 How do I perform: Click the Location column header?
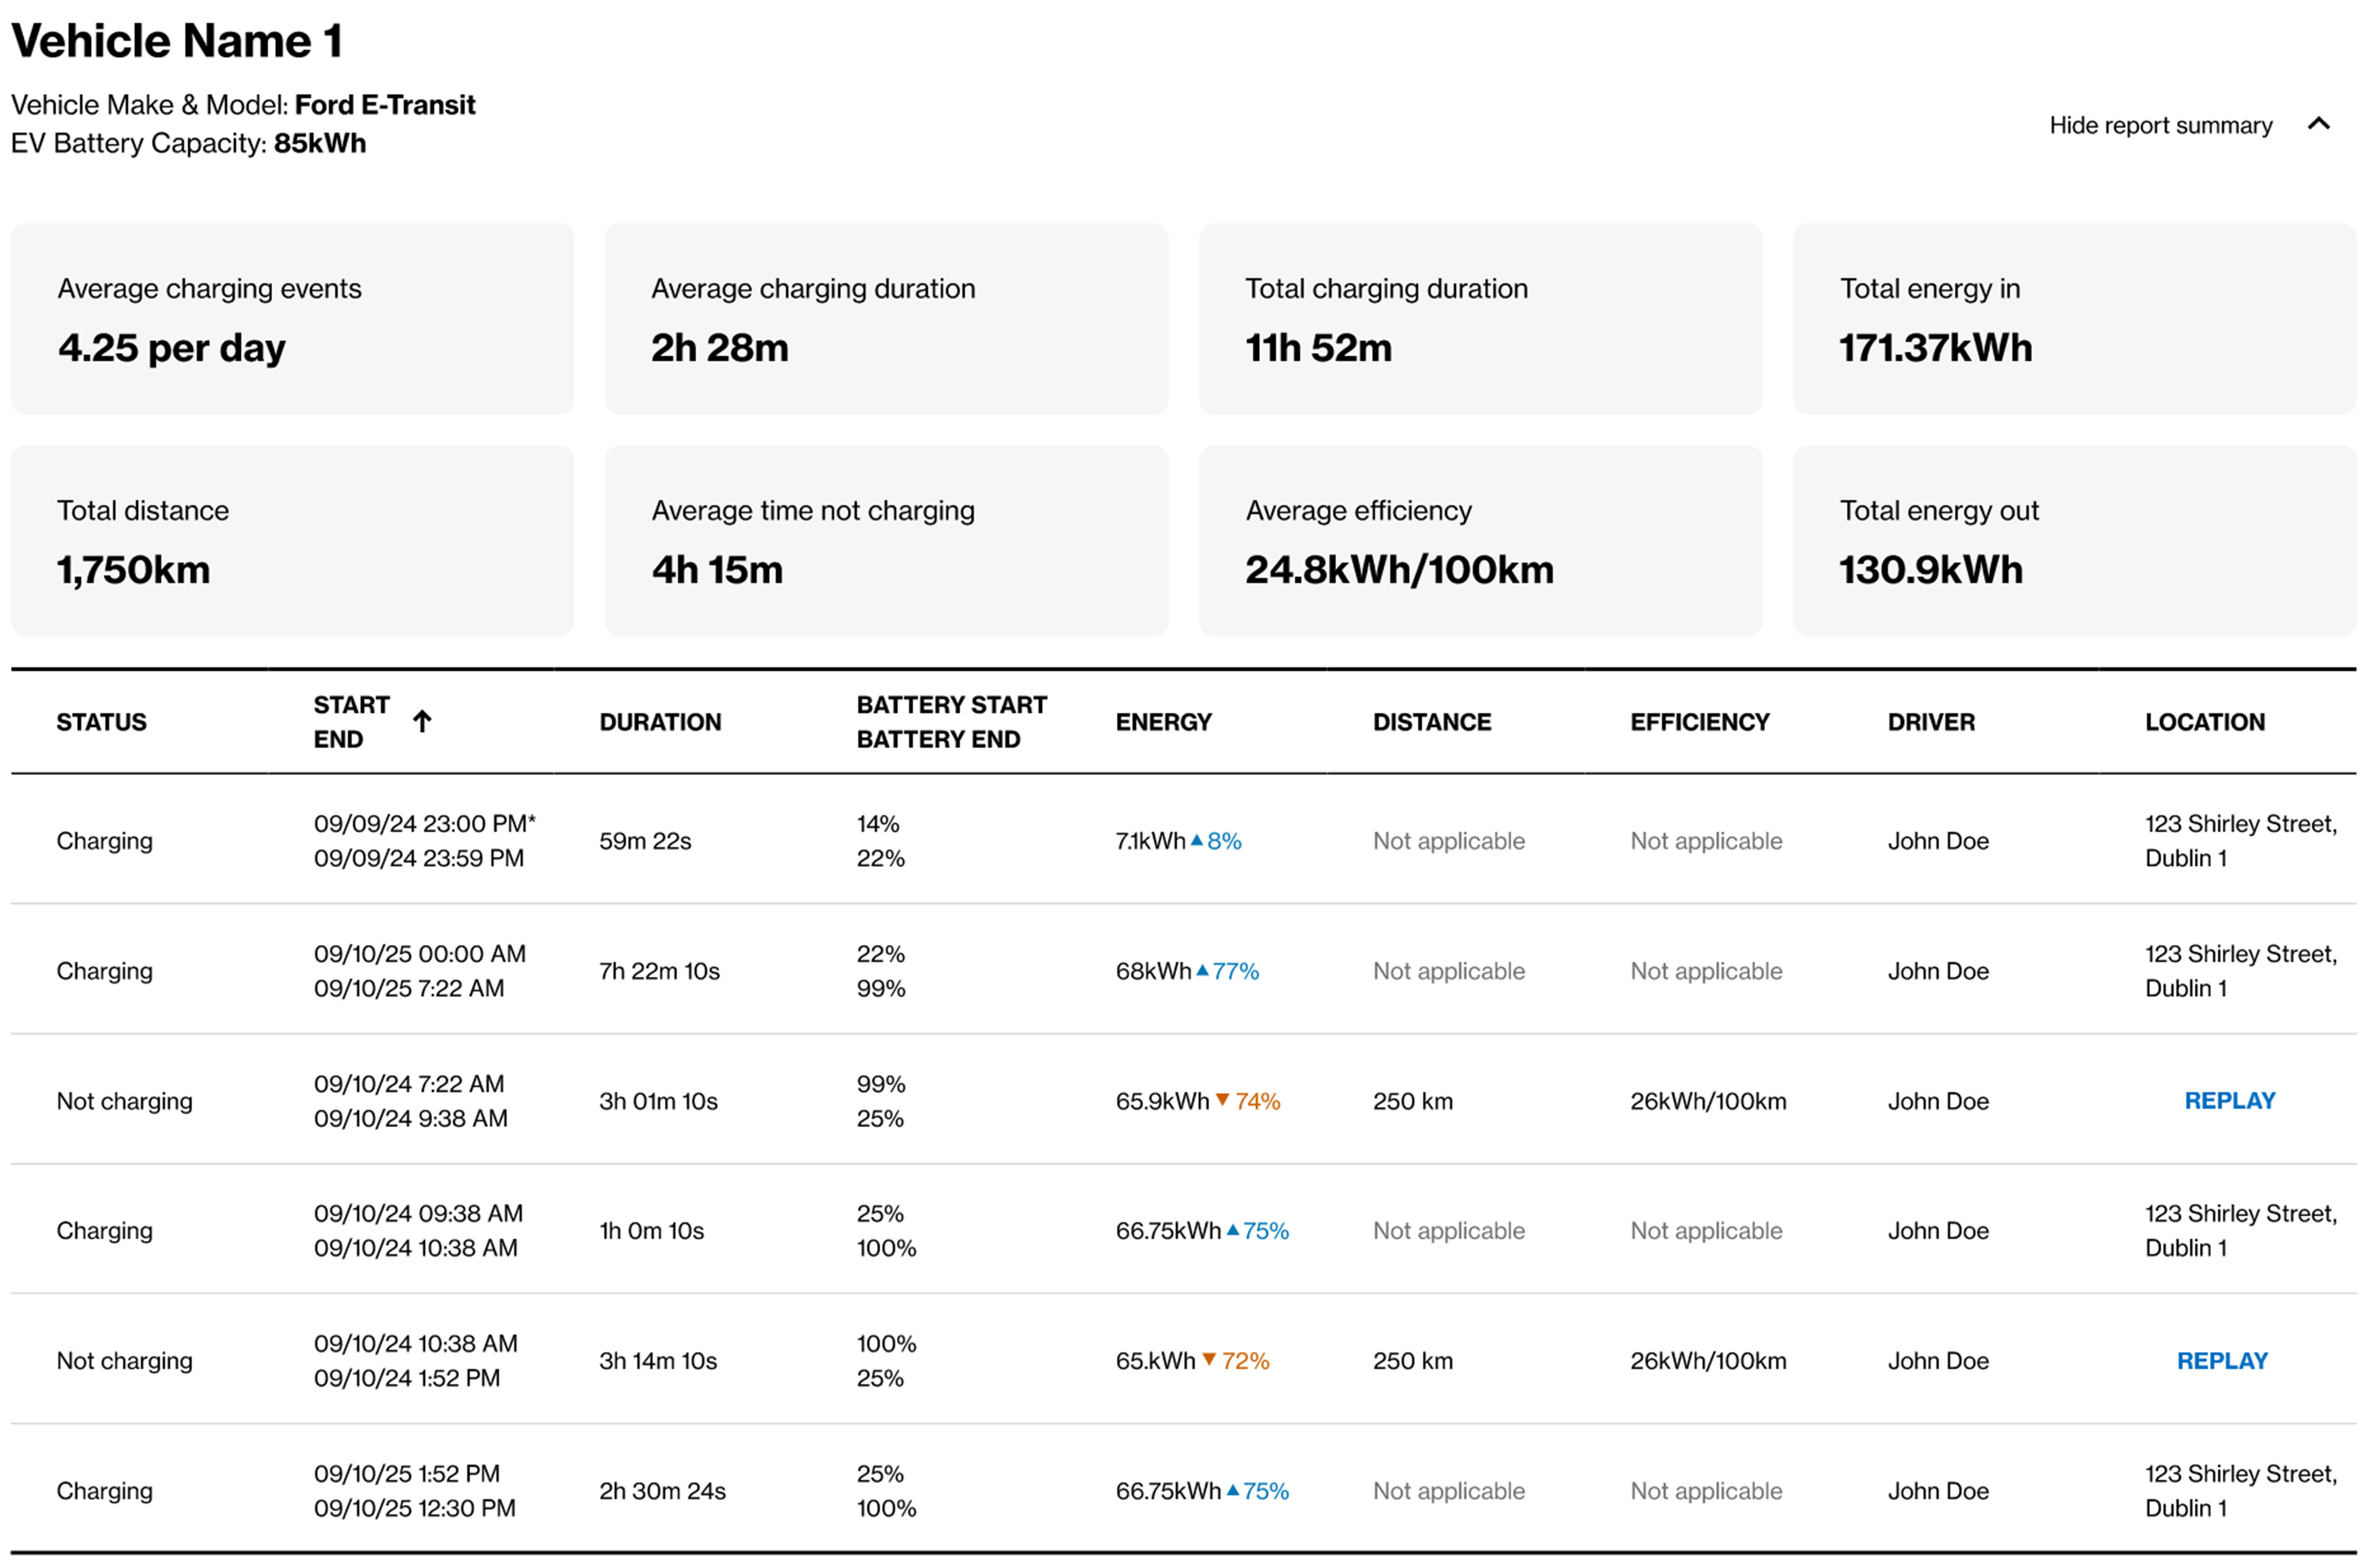[x=2204, y=722]
